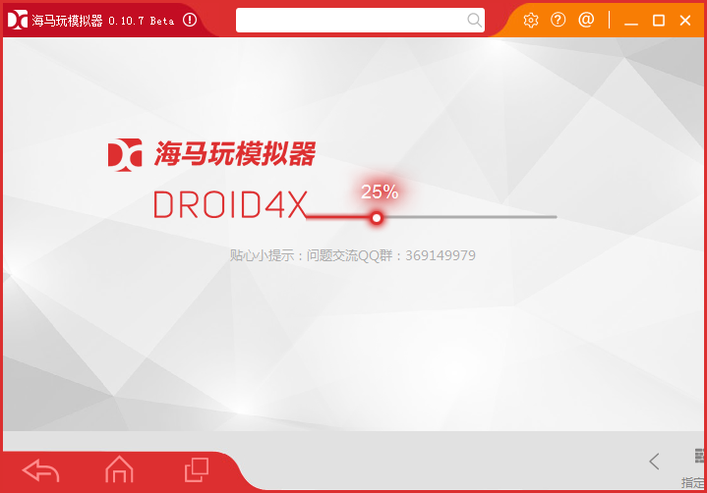This screenshot has height=493, width=707.
Task: Close the emulator window
Action: [685, 21]
